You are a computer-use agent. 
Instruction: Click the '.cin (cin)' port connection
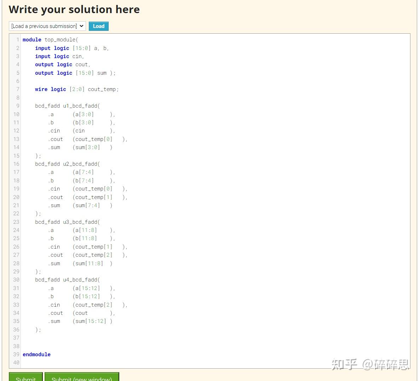pos(71,130)
